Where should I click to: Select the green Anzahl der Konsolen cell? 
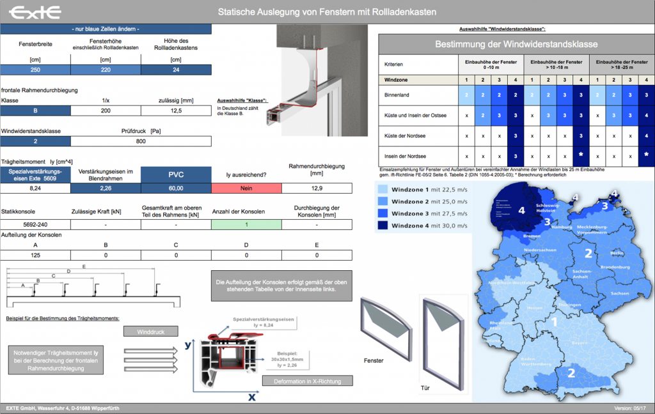coord(246,224)
